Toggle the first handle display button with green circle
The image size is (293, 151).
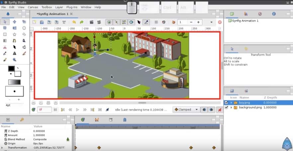(x=109, y=22)
